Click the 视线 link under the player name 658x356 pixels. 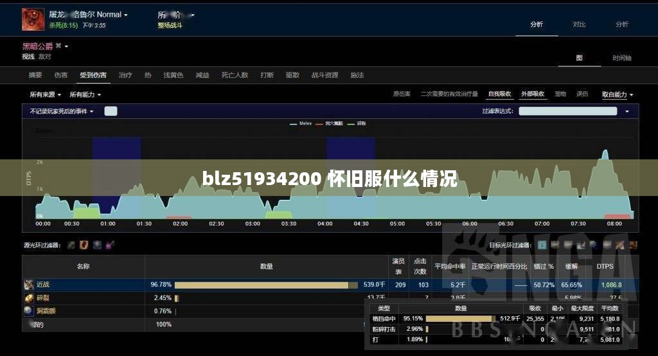[28, 57]
